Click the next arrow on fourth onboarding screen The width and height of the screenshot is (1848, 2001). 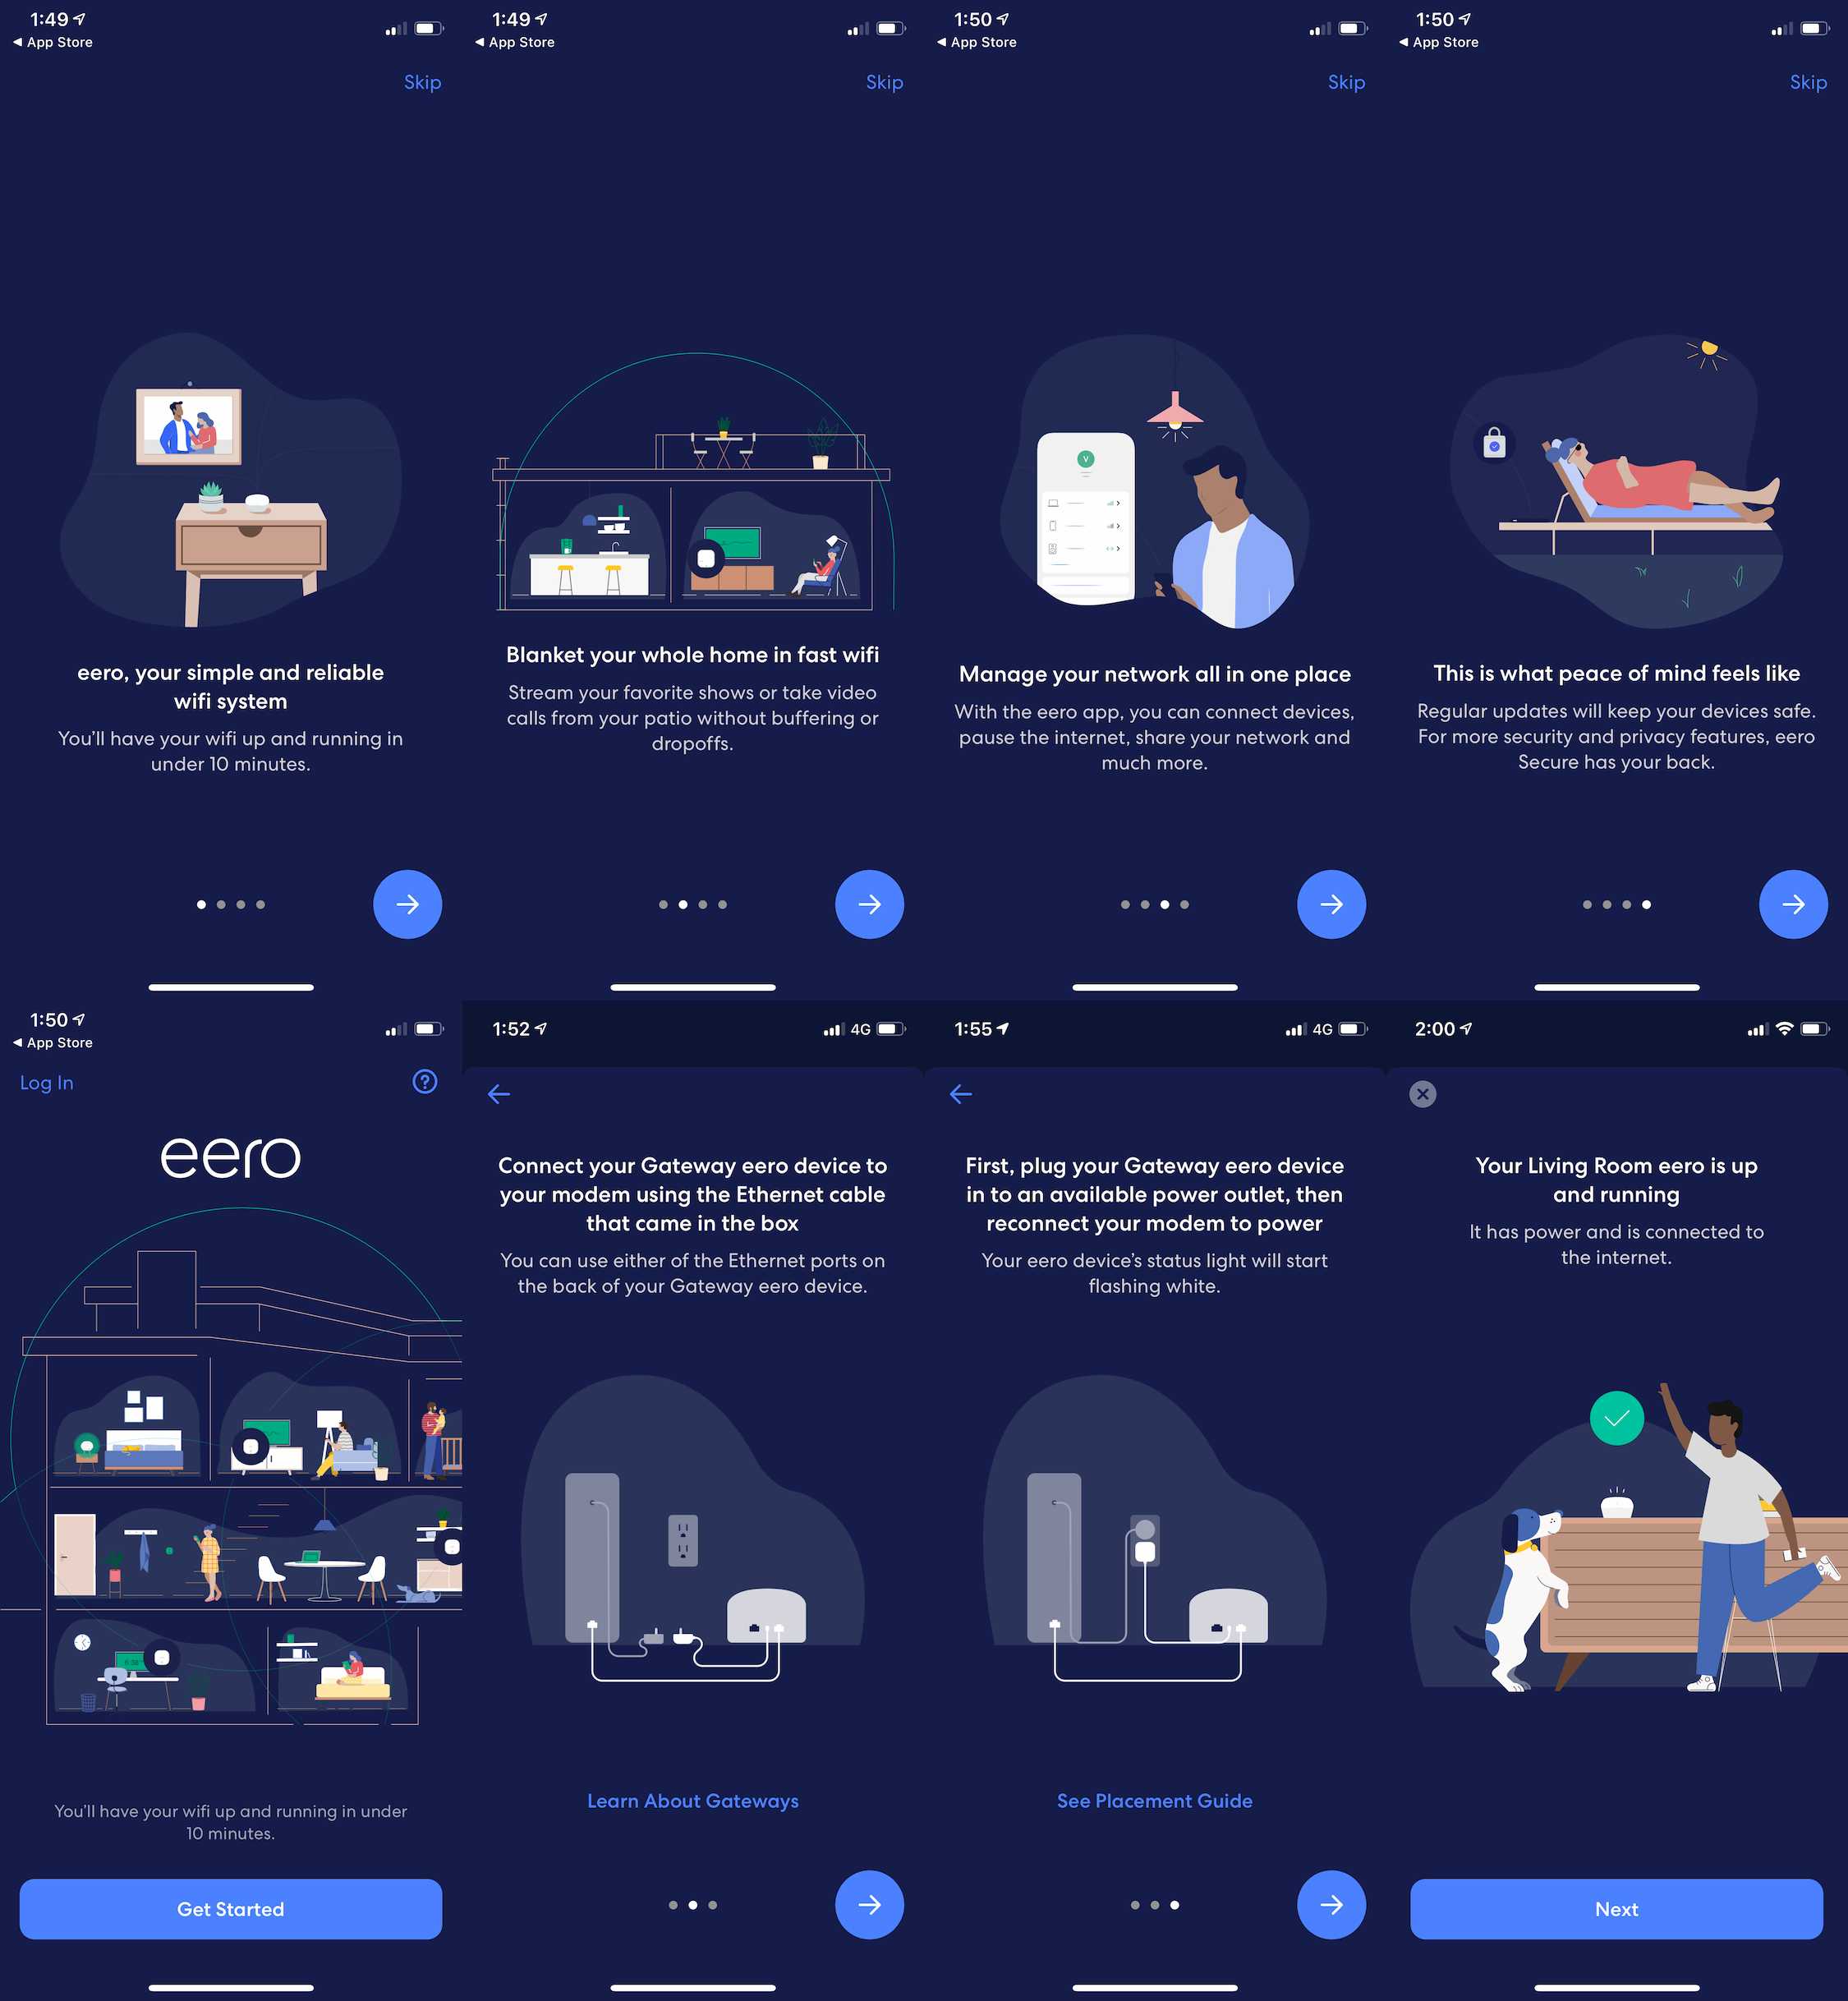coord(1792,903)
